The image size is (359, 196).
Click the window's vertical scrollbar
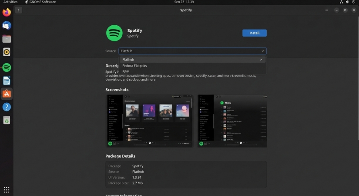point(358,78)
